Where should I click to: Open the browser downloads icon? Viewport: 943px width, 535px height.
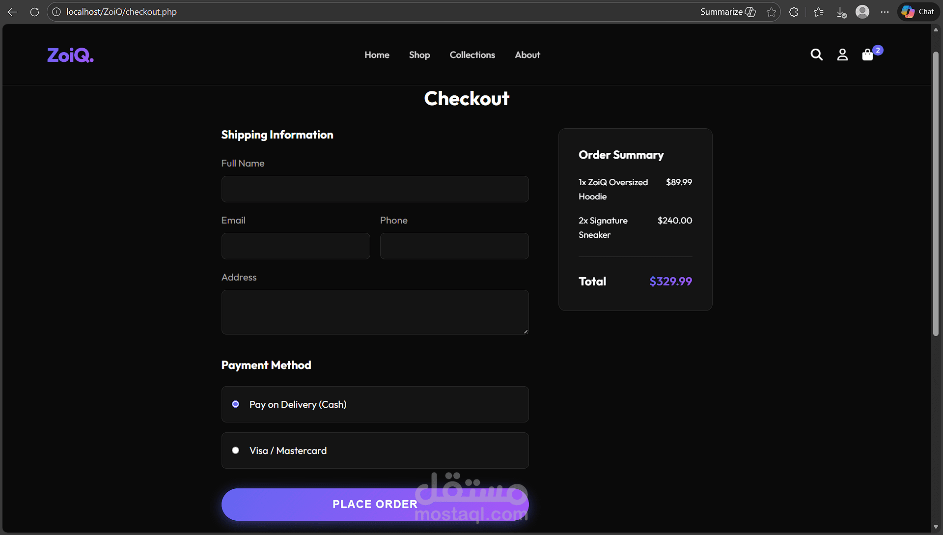pos(841,12)
